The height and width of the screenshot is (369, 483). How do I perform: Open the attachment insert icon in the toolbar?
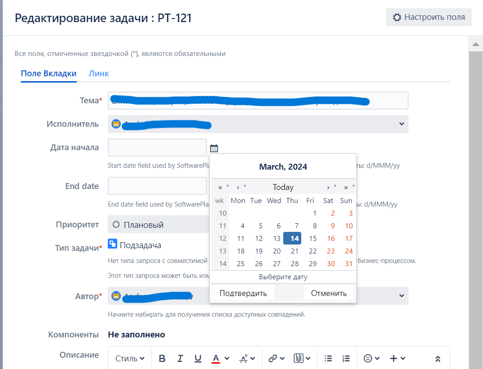299,358
